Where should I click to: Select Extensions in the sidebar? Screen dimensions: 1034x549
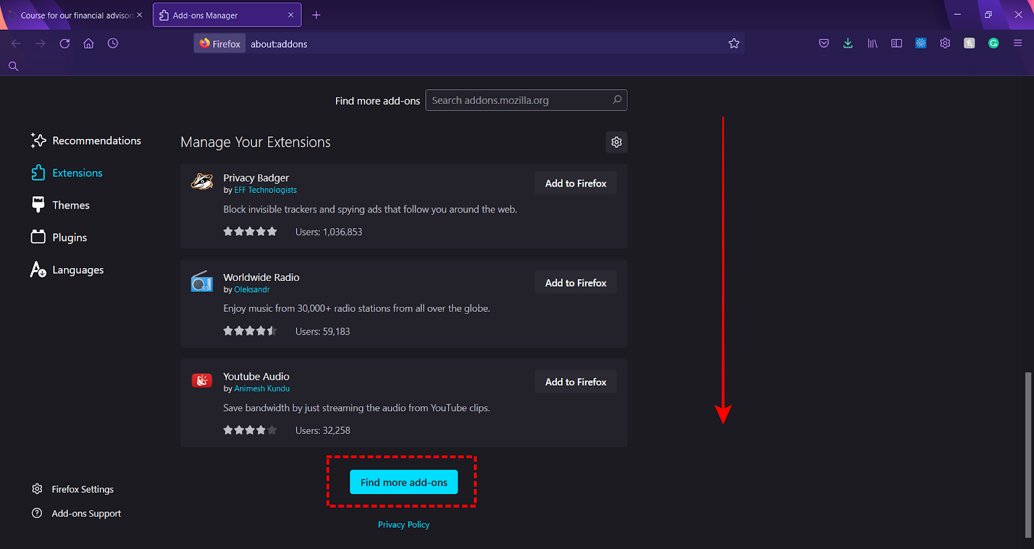pos(67,172)
